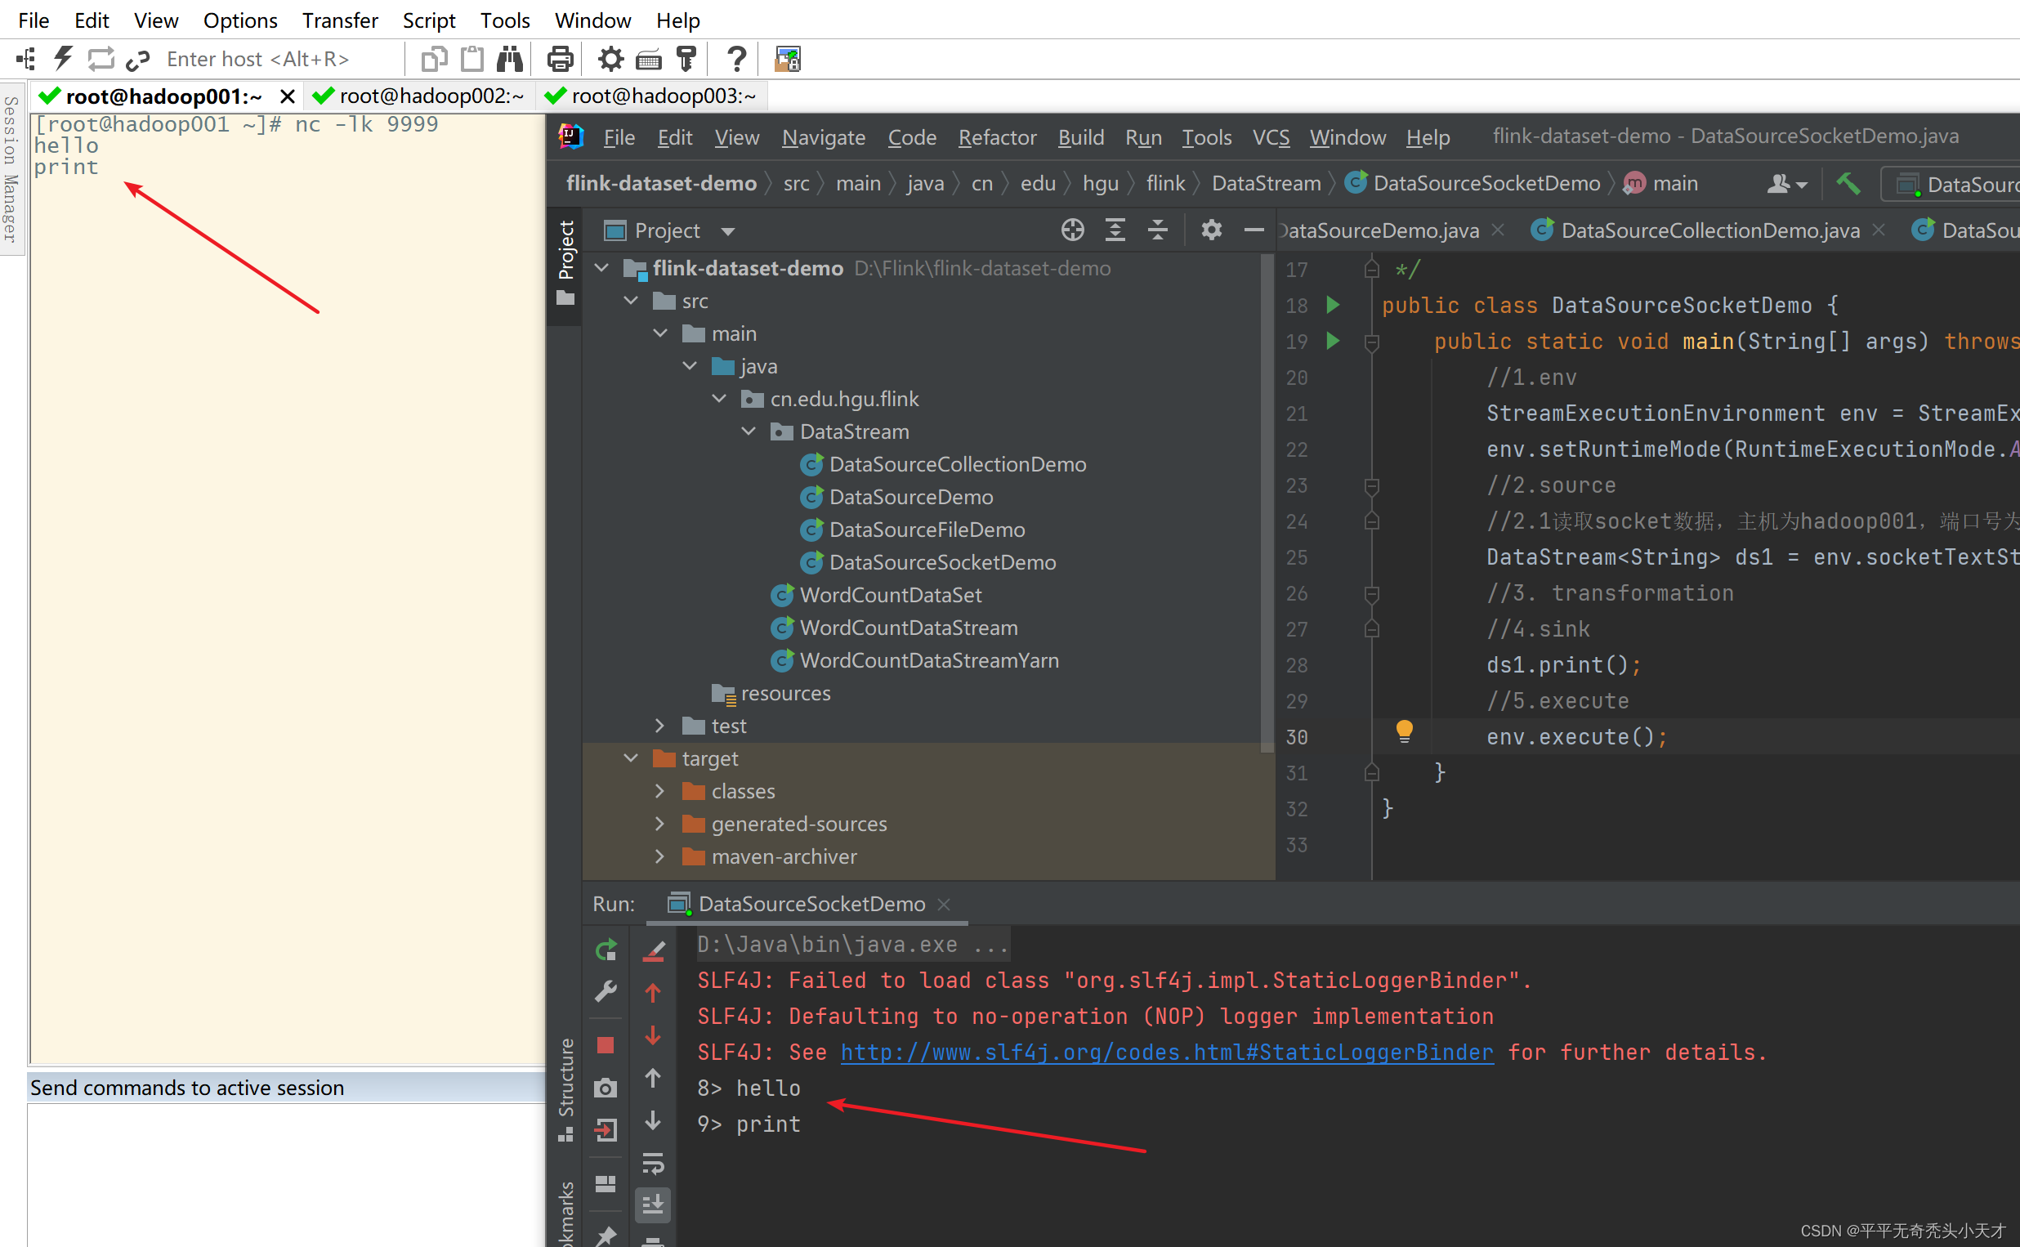
Task: Stop the running Flink program
Action: point(606,1044)
